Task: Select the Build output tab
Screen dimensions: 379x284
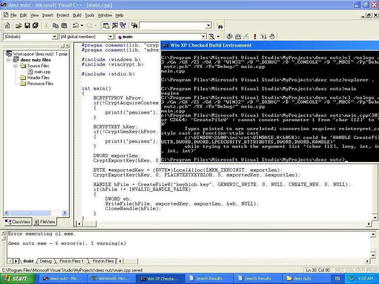Action: point(28,261)
